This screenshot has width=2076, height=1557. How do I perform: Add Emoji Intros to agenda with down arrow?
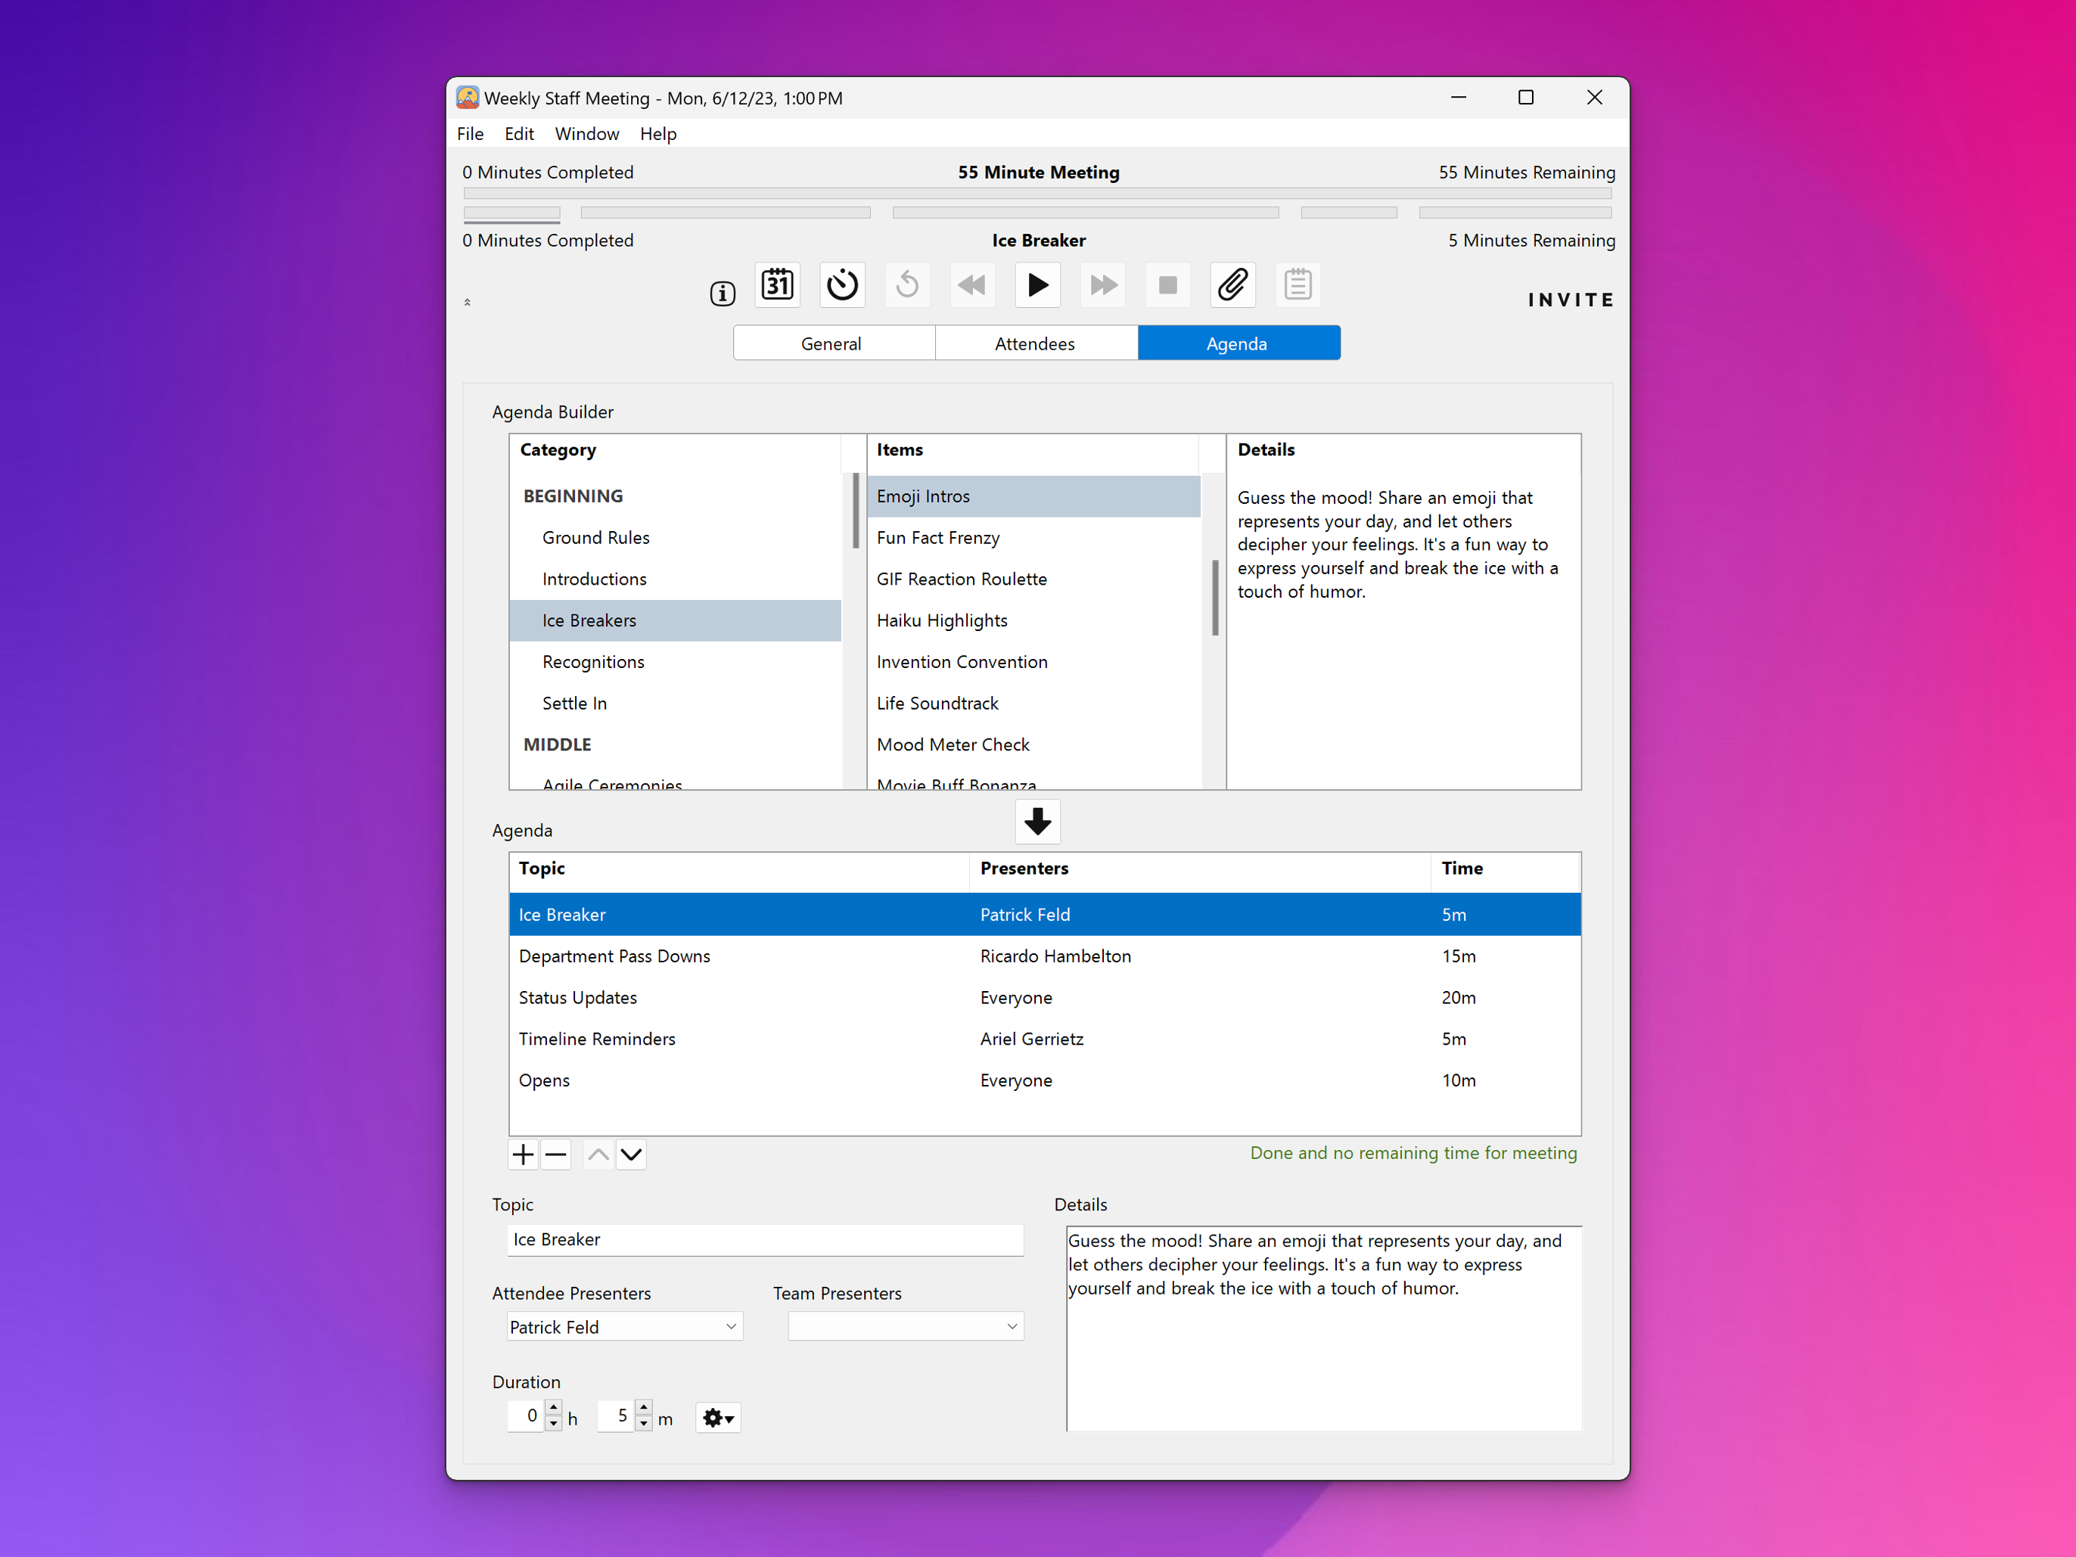(1036, 821)
